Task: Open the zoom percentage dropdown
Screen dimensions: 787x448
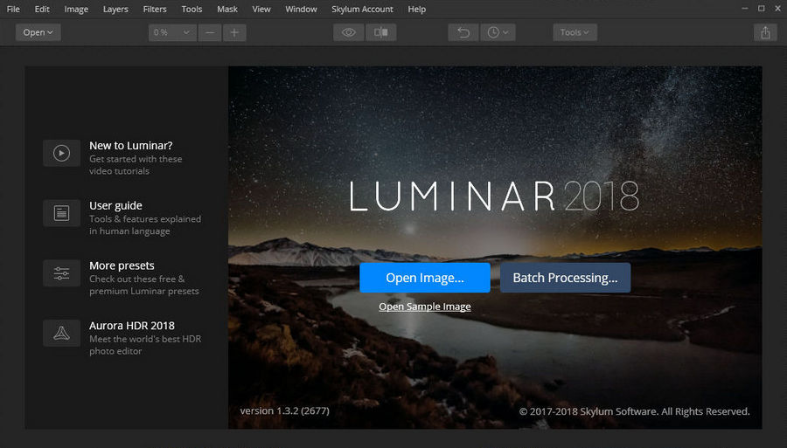Action: pos(172,32)
